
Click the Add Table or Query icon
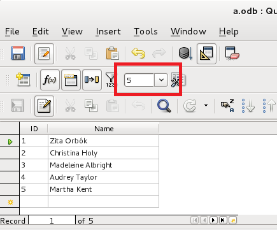click(23, 80)
